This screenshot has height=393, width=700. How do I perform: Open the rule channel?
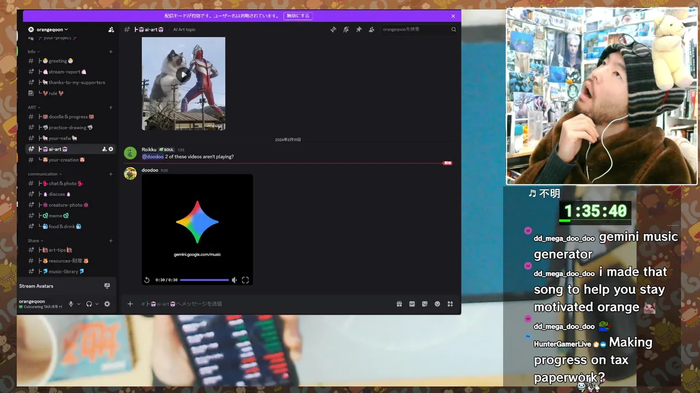coord(71,93)
